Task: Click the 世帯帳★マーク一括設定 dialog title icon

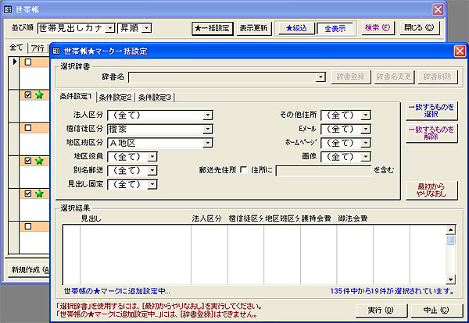Action: (58, 51)
